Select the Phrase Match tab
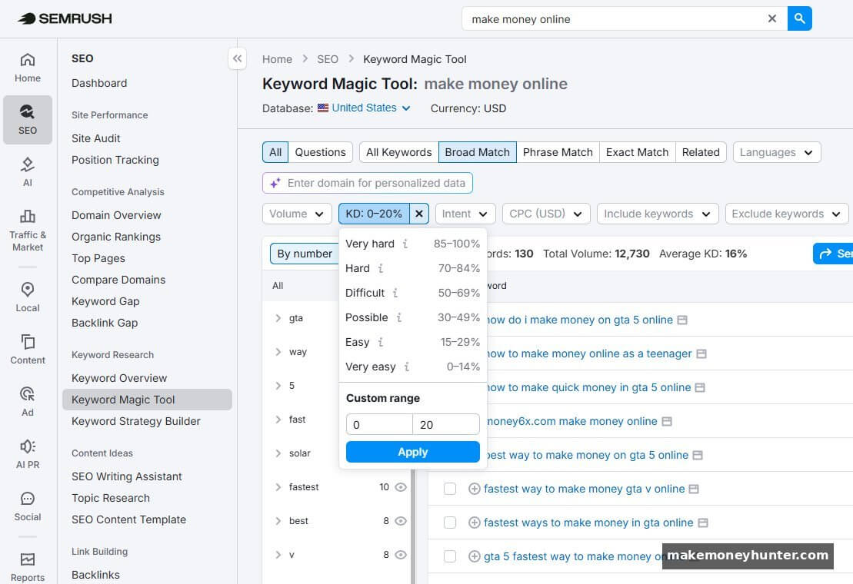Screen dimensions: 853x584 coord(558,152)
